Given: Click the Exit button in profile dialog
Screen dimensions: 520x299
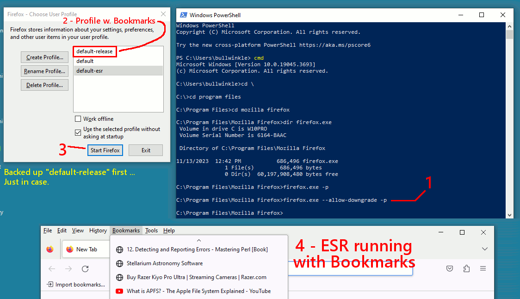Looking at the screenshot, I should click(x=146, y=150).
